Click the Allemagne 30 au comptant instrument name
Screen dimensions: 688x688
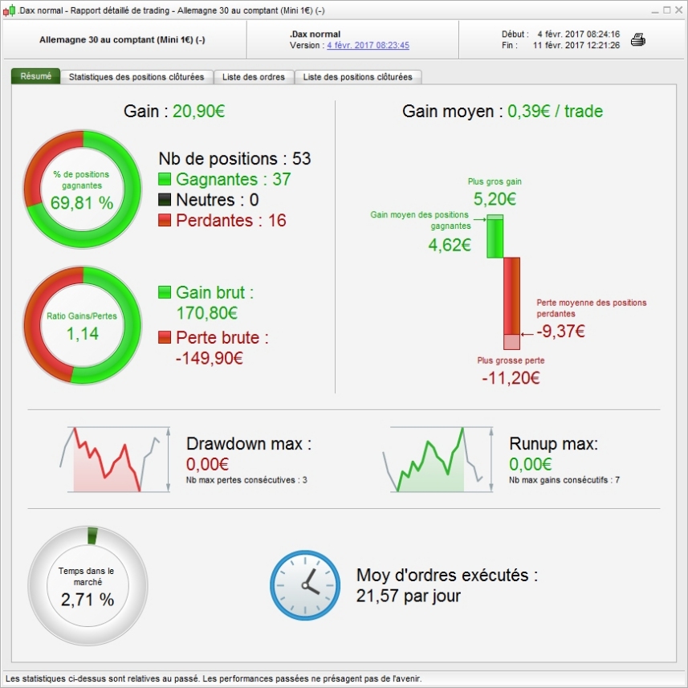pos(122,40)
